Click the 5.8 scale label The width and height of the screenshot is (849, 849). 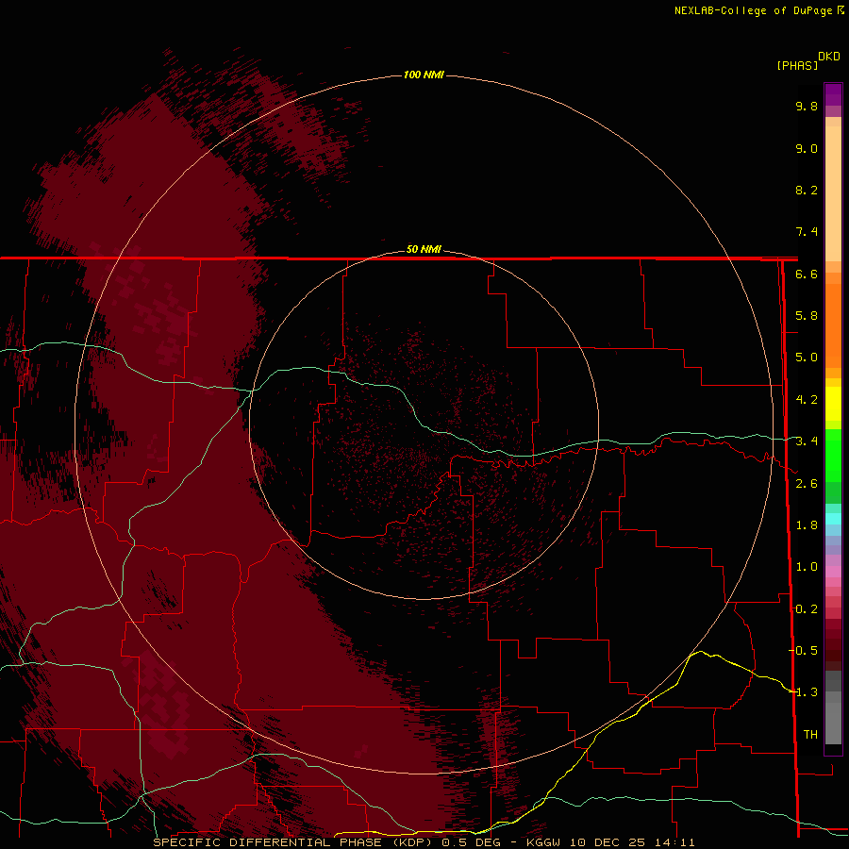click(807, 315)
